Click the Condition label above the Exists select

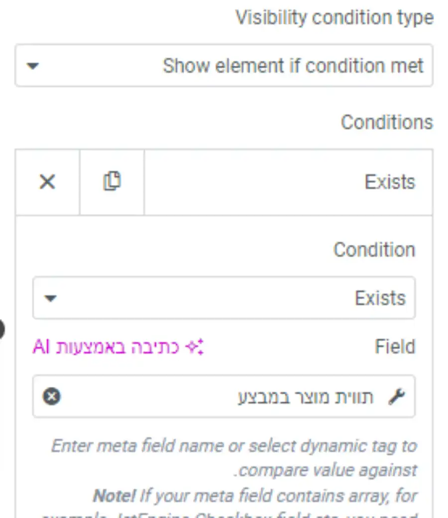(x=374, y=250)
